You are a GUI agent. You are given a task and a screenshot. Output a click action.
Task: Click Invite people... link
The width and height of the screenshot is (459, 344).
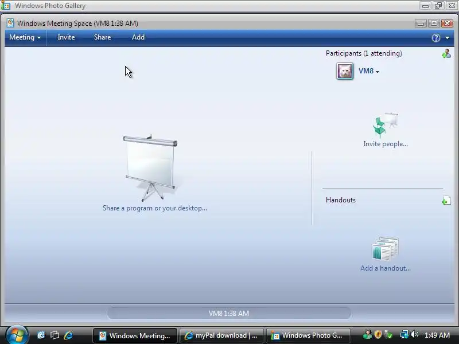386,144
